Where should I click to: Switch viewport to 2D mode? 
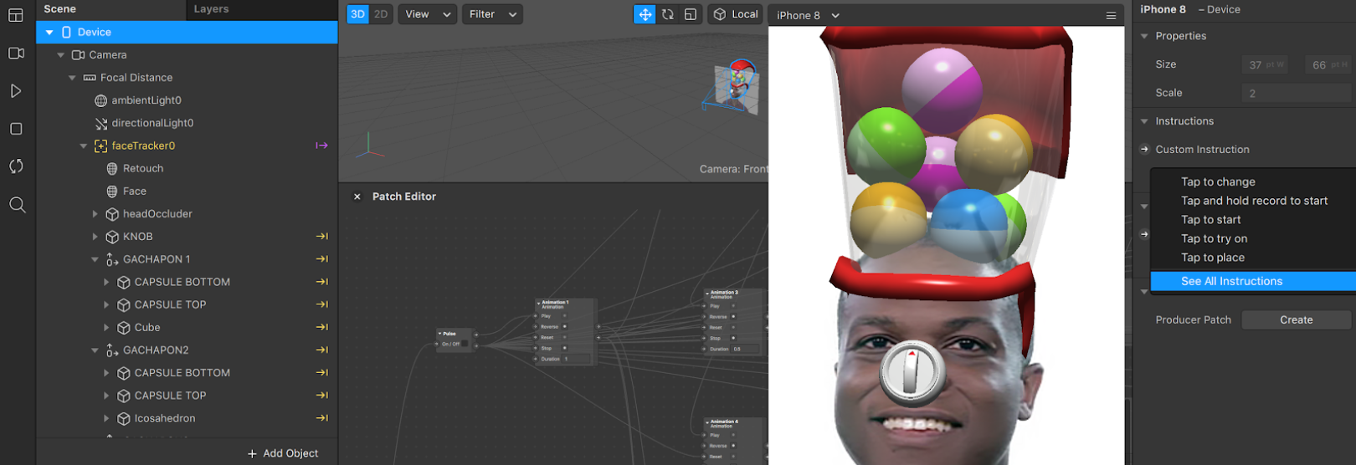[381, 14]
